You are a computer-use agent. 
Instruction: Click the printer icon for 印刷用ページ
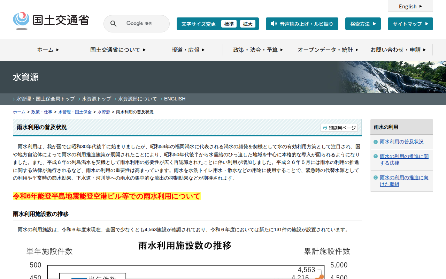(x=325, y=128)
